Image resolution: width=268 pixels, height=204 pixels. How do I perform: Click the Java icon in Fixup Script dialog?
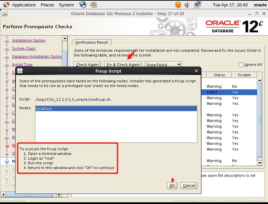(20, 71)
